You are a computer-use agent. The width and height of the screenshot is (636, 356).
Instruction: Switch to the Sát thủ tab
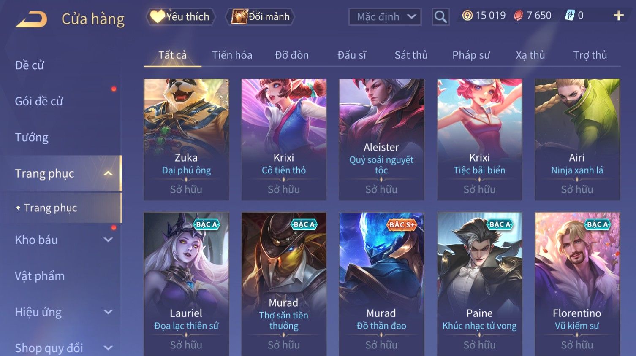(411, 55)
